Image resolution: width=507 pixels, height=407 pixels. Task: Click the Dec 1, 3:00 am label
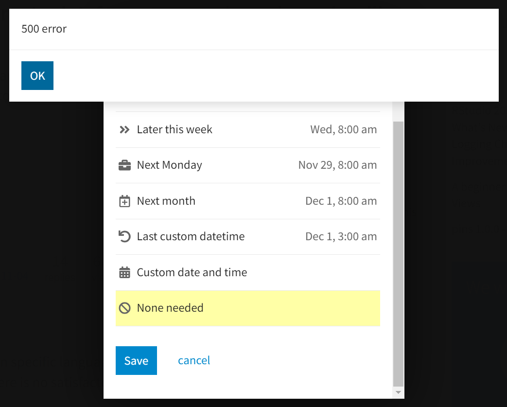tap(341, 237)
